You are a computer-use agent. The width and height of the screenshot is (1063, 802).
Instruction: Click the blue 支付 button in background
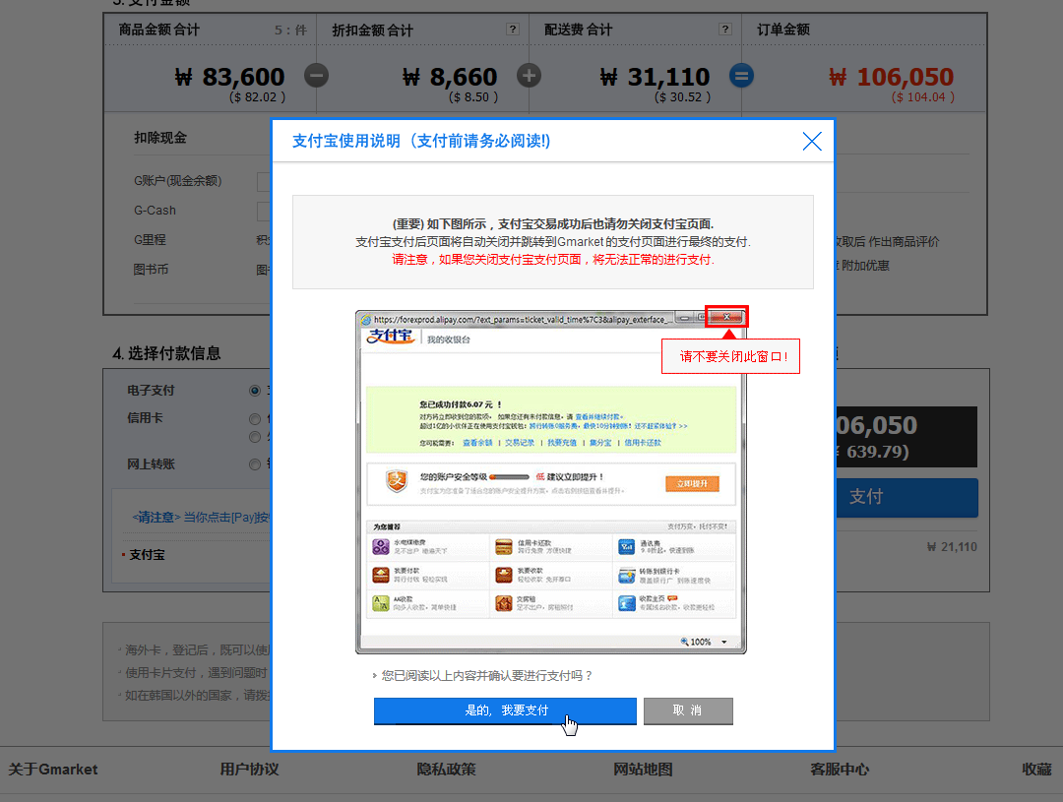[x=907, y=498]
